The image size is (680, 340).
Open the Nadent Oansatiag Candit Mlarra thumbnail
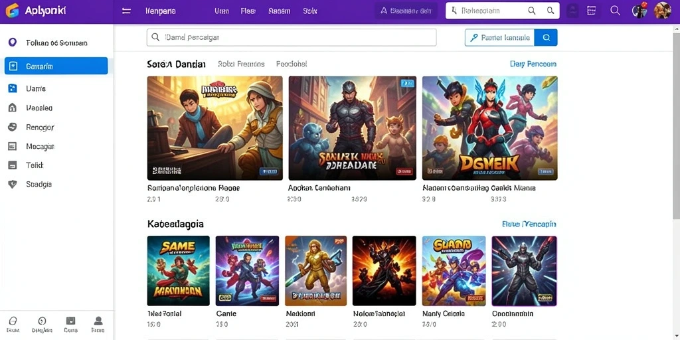tap(489, 128)
